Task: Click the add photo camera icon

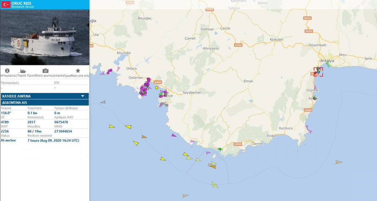Action: (x=46, y=71)
